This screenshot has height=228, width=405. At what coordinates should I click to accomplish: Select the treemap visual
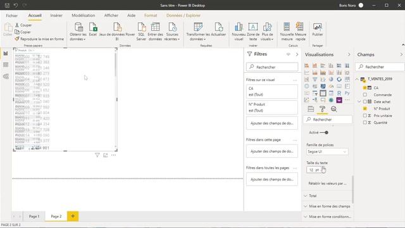[347, 79]
